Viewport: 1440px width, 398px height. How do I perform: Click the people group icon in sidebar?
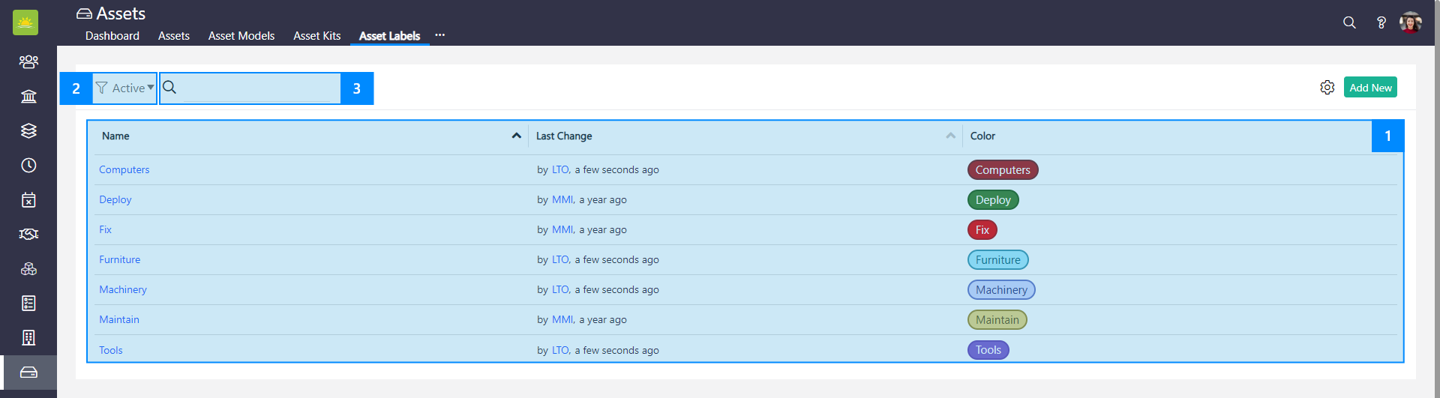click(28, 61)
